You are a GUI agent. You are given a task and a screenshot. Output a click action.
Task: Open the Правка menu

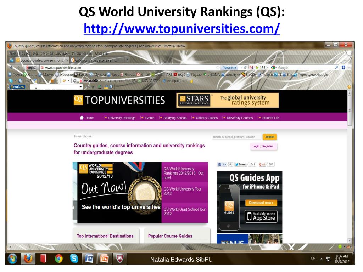24,53
